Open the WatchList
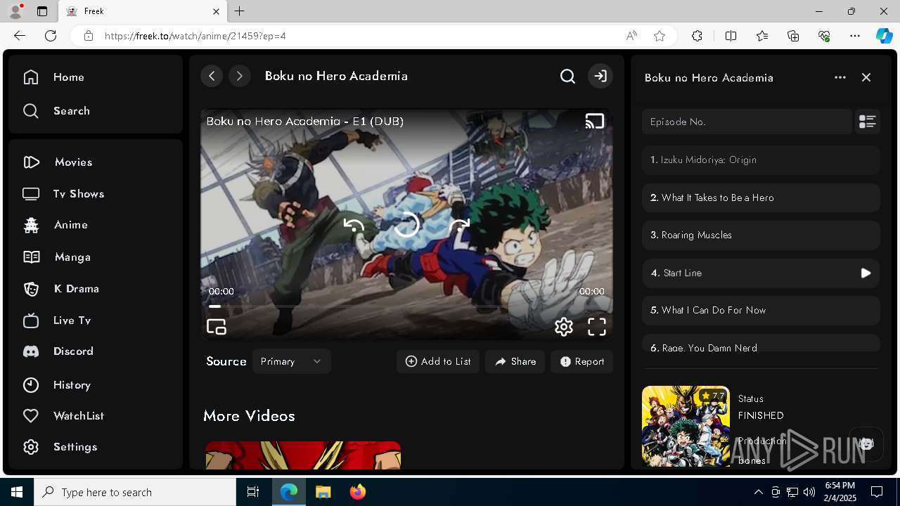Viewport: 900px width, 506px height. (63, 416)
